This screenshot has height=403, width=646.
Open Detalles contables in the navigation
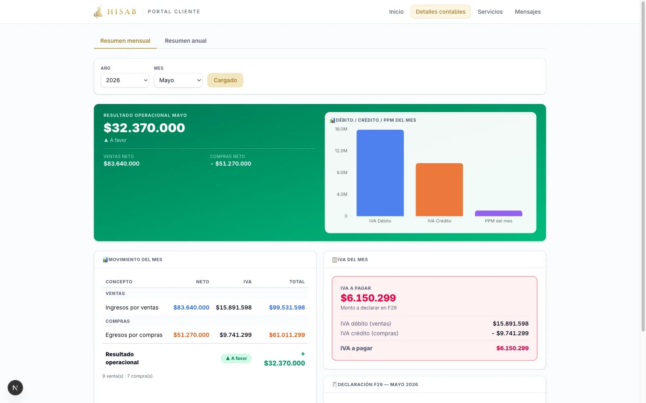440,12
